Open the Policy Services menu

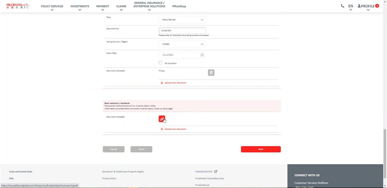[x=52, y=6]
